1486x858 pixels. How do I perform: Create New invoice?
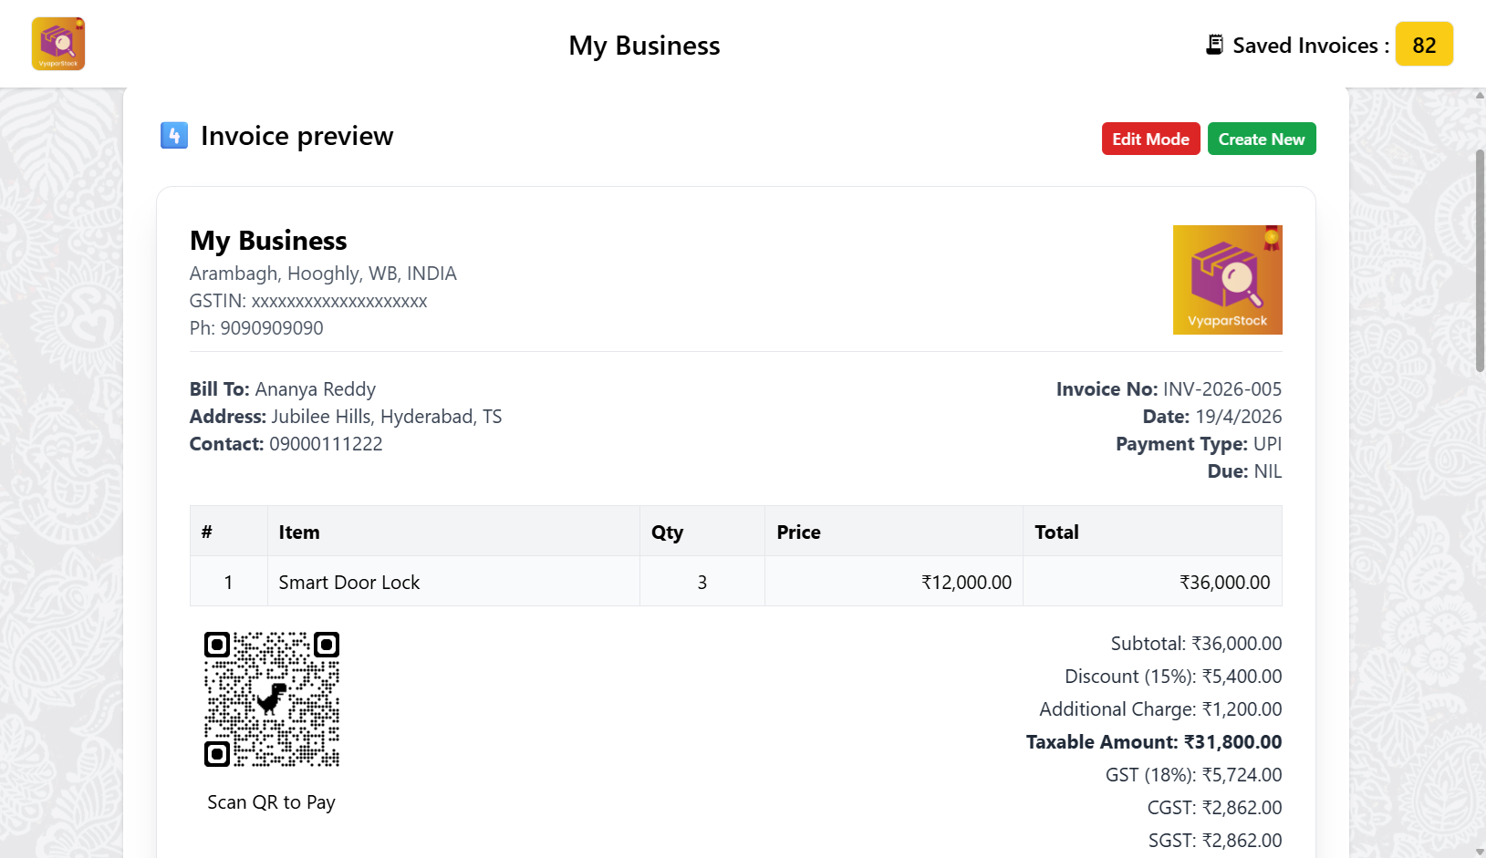click(x=1262, y=139)
